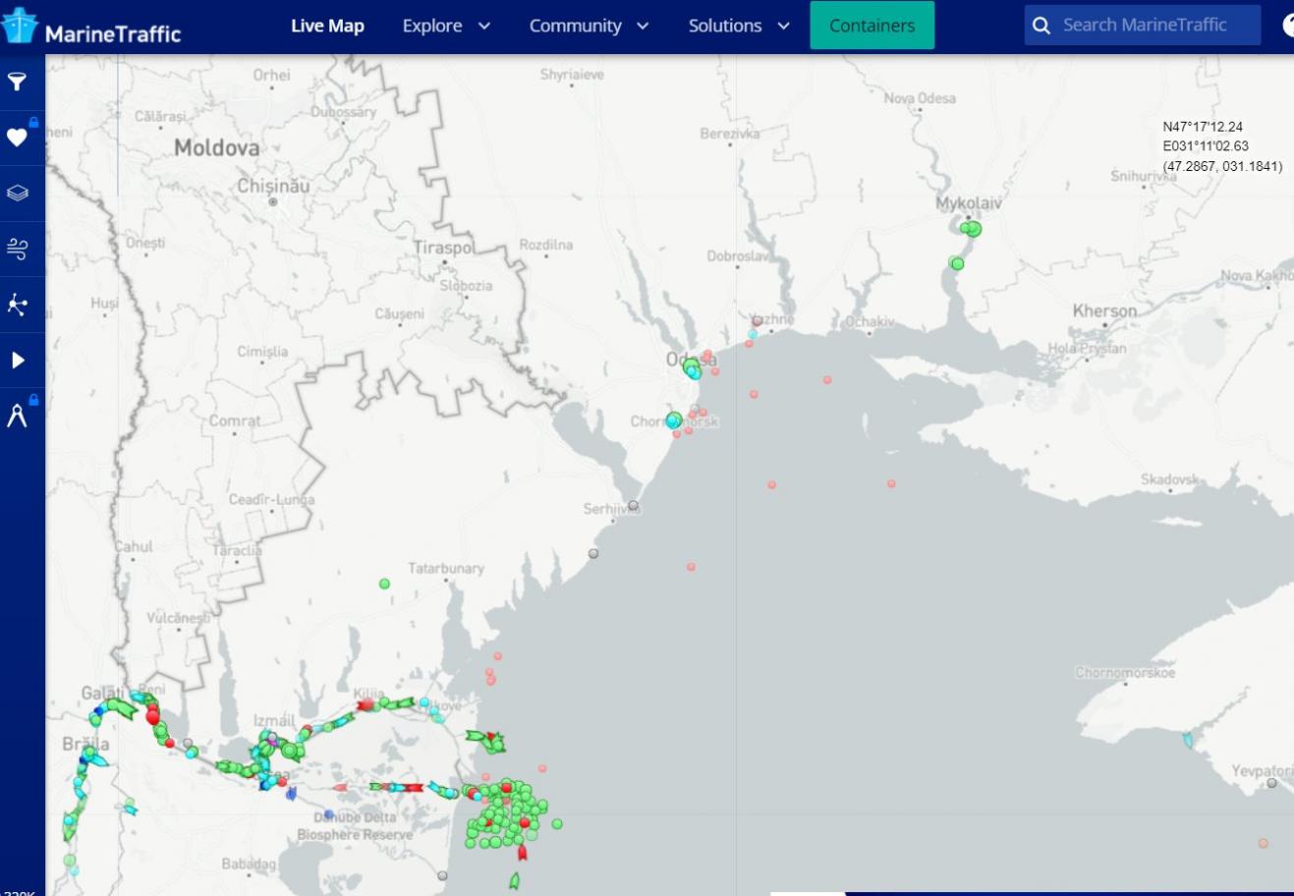Click the density maps nodes icon
This screenshot has height=896, width=1294.
point(18,305)
